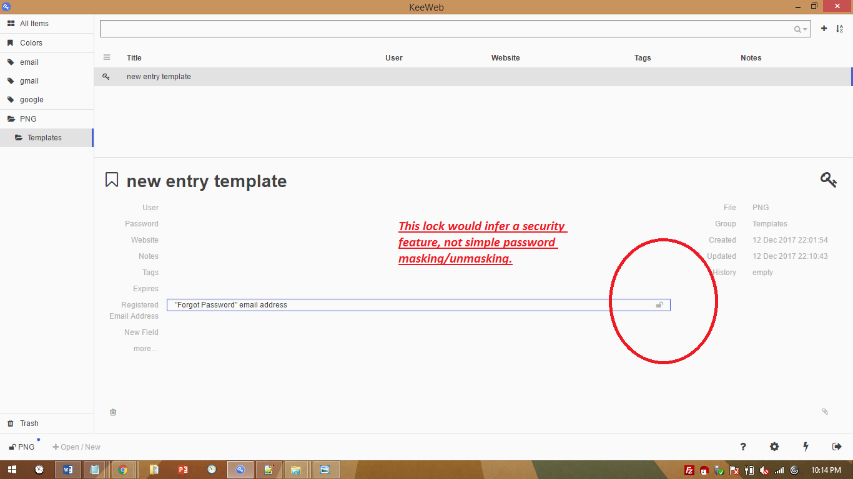This screenshot has width=853, height=479.
Task: Delete the entry using the trash can icon
Action: tap(113, 412)
